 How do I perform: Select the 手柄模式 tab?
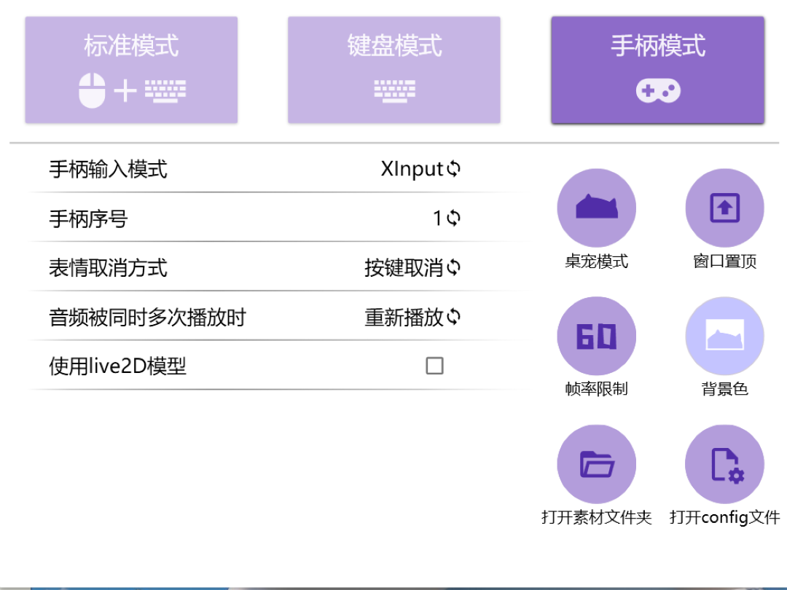point(657,69)
